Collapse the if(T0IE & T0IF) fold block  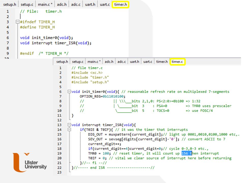(x=69, y=129)
